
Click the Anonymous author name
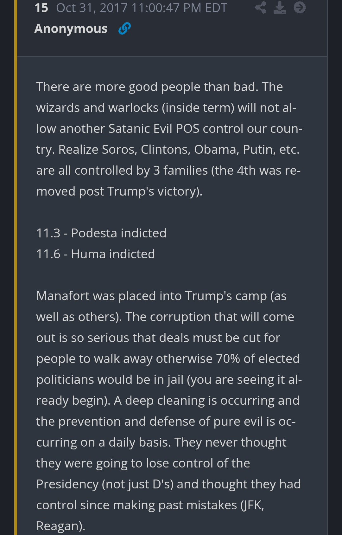pos(71,29)
